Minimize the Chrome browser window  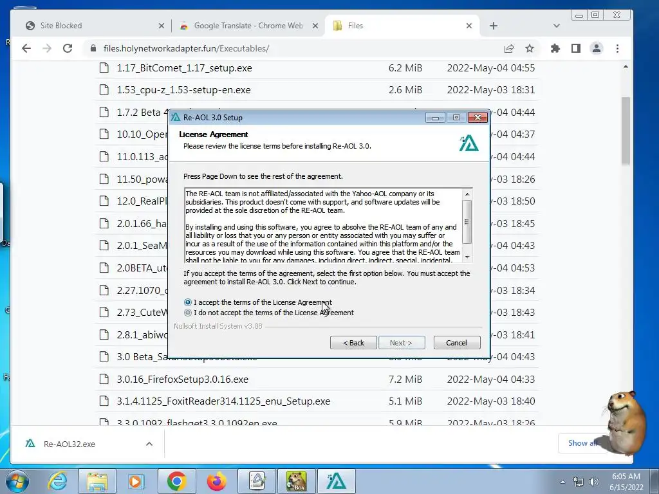pyautogui.click(x=579, y=15)
